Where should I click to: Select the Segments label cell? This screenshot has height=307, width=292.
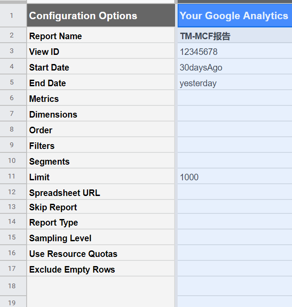click(100, 162)
